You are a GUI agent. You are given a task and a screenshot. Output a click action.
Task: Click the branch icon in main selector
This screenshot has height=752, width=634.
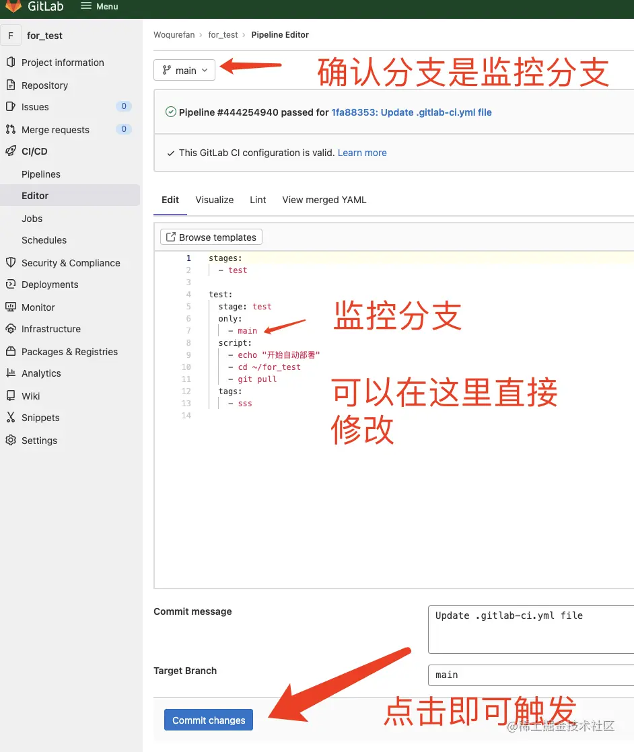pyautogui.click(x=166, y=70)
